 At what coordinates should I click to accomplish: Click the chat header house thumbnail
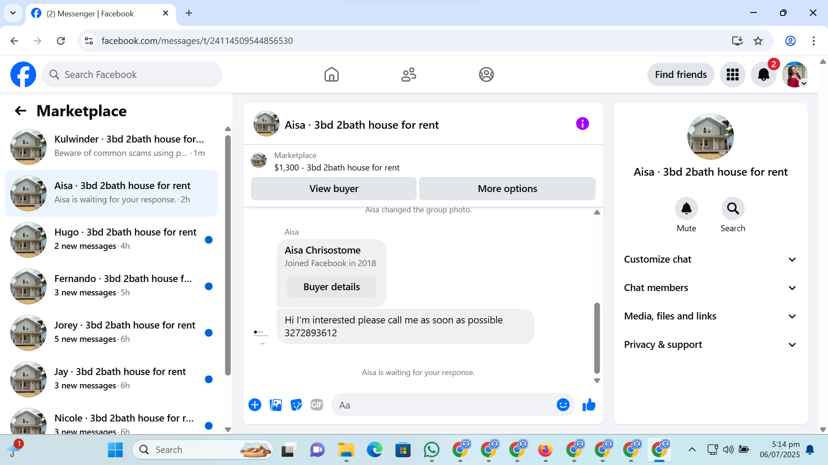266,124
